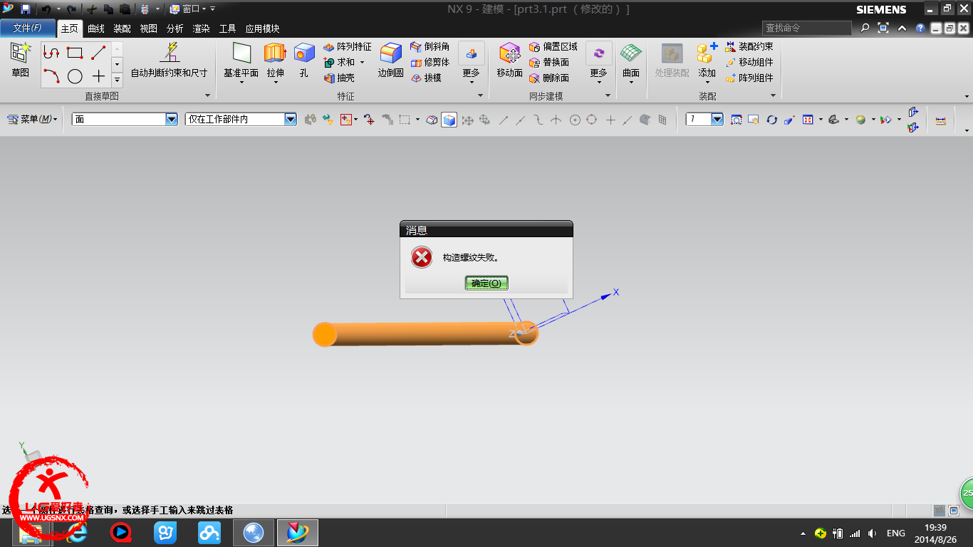Select the arc sketch tool
The image size is (973, 547).
click(51, 75)
